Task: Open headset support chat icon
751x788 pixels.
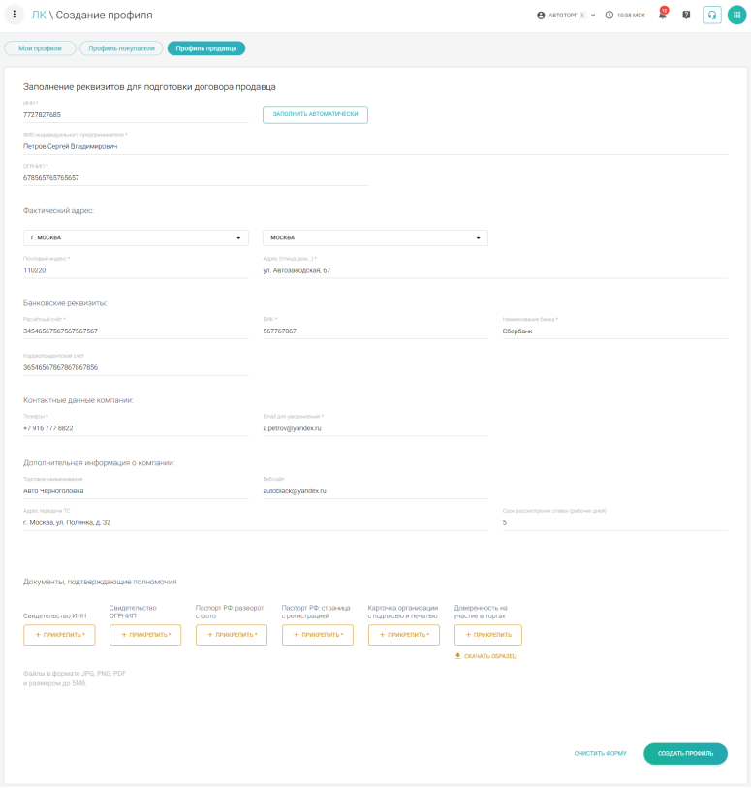Action: tap(712, 15)
